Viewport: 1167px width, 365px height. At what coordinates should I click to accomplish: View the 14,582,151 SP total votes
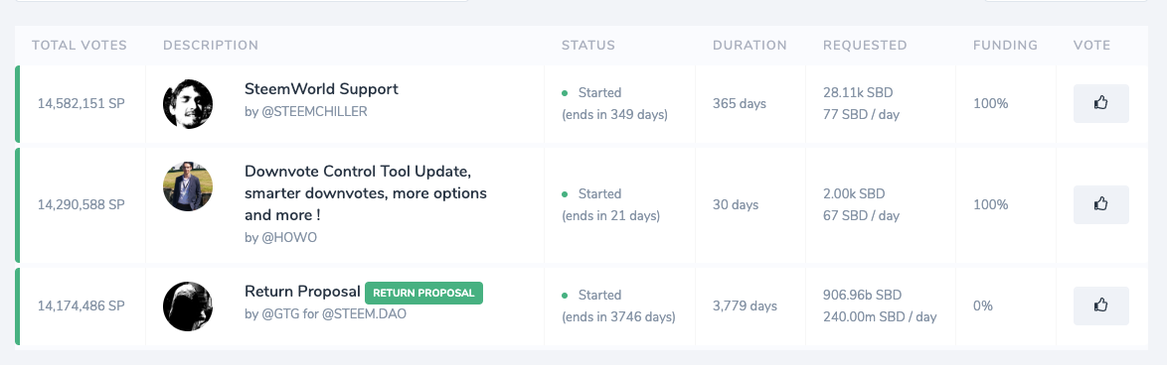pyautogui.click(x=82, y=104)
